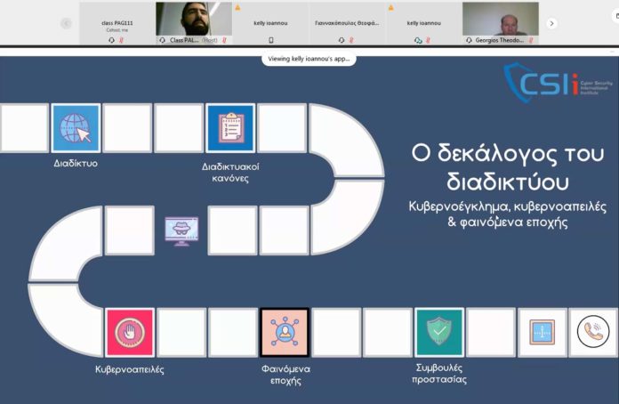The image size is (619, 404).
Task: Select the Συμβουλές προστασίας green shield tile
Action: coord(439,332)
